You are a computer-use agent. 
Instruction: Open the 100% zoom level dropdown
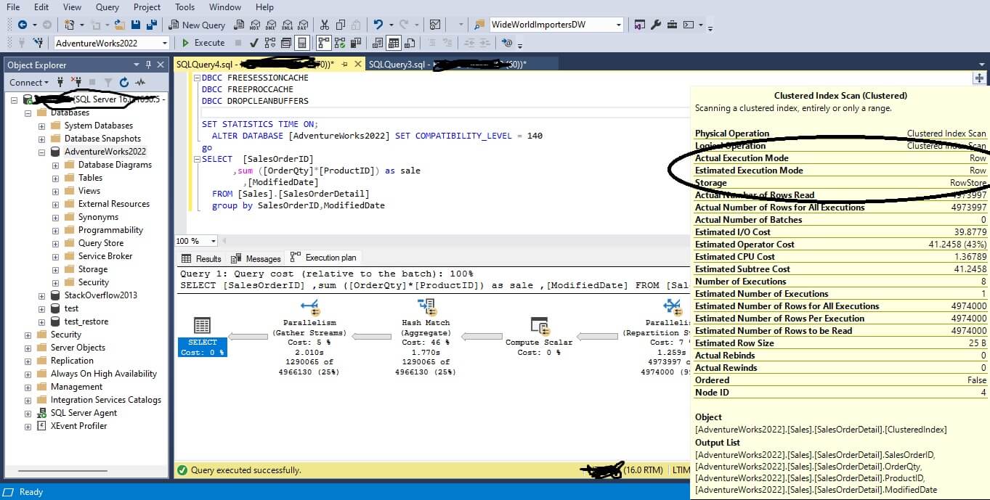click(214, 241)
